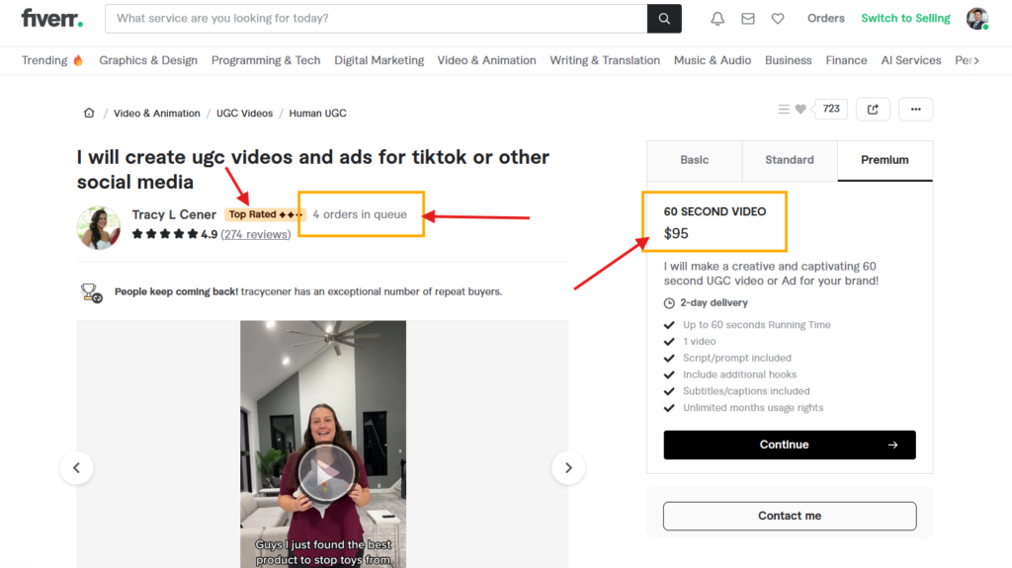Share this gig via share icon
Screen dimensions: 1012x568
tap(873, 109)
